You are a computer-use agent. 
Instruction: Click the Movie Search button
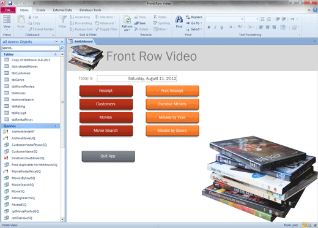[x=106, y=131]
